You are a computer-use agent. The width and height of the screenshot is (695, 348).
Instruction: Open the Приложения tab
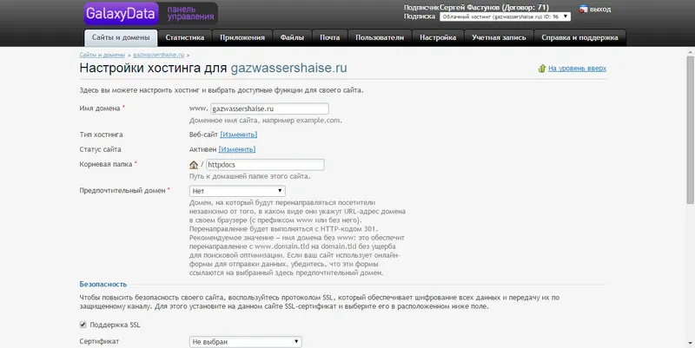click(242, 37)
